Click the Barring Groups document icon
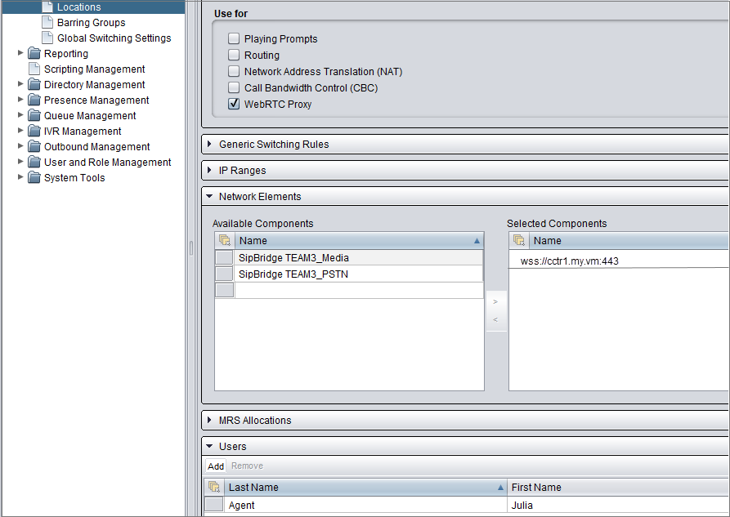The height and width of the screenshot is (517, 730). (x=47, y=23)
